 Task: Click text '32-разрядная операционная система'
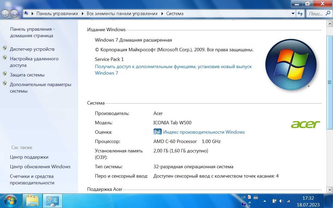193,166
